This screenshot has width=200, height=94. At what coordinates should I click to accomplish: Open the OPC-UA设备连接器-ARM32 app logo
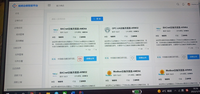107,30
